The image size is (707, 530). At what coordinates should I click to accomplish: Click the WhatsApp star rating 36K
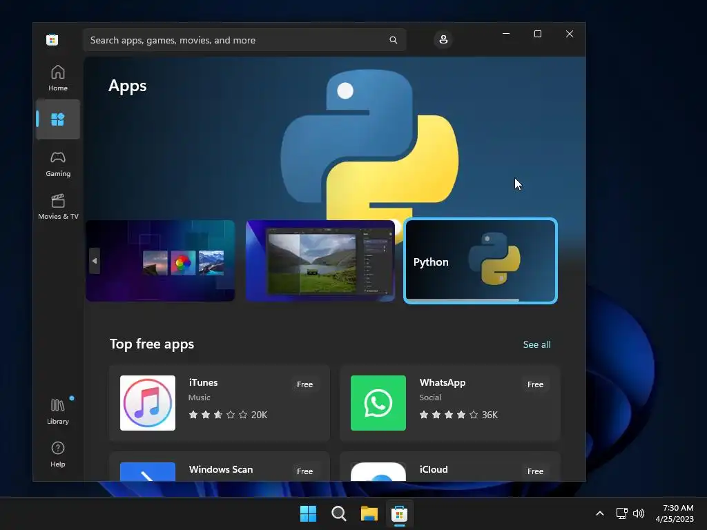(x=458, y=415)
